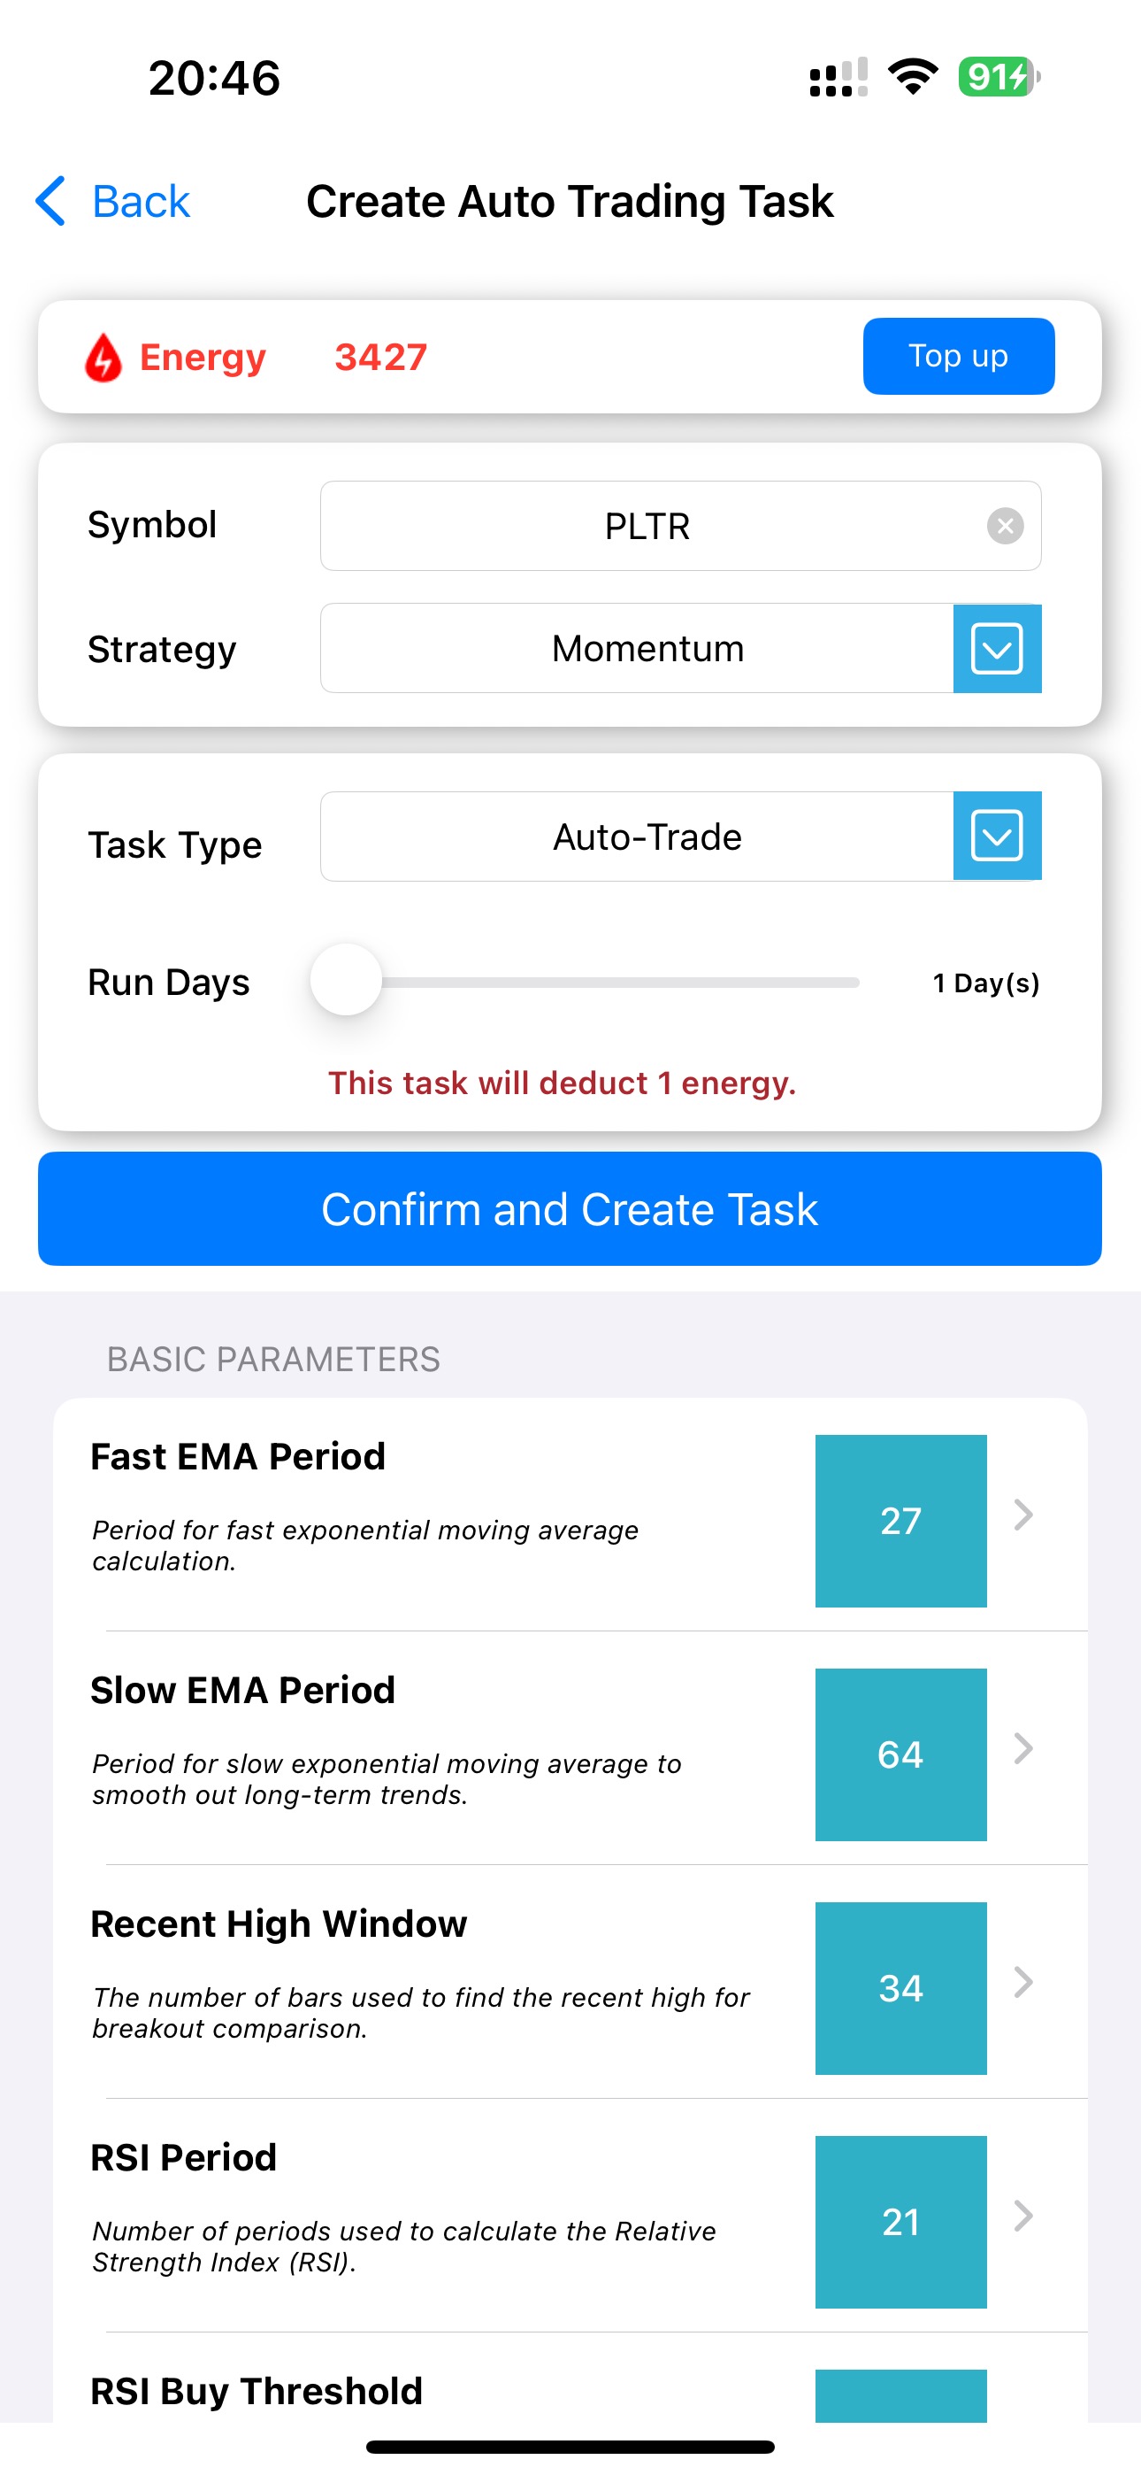Screen dimensions: 1141x2475
Task: Tap the Fast EMA value 27
Action: (900, 1520)
